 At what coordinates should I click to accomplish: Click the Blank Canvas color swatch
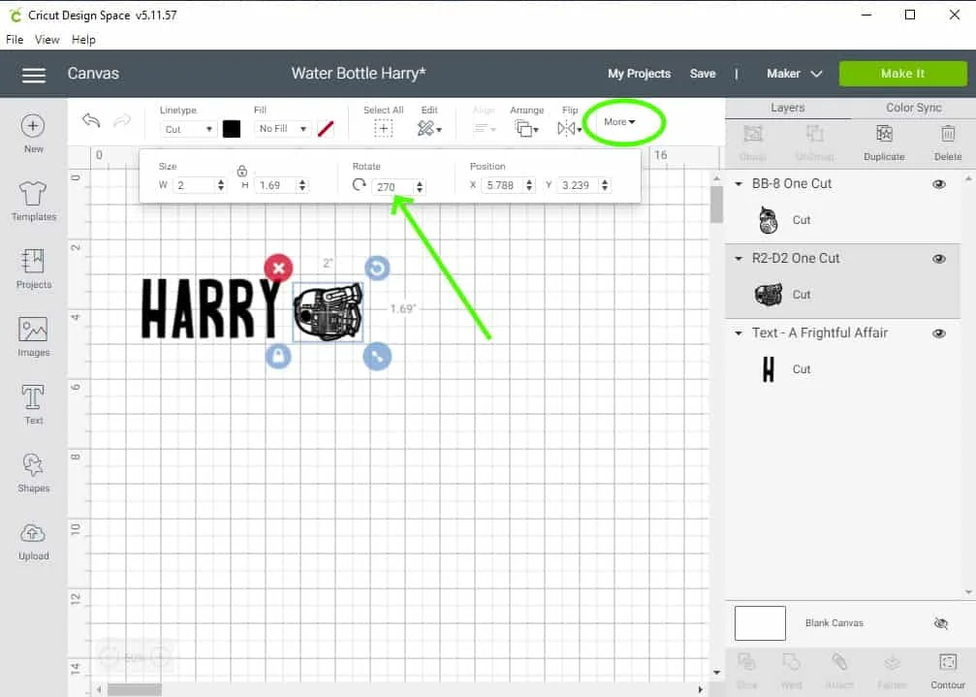pyautogui.click(x=760, y=623)
